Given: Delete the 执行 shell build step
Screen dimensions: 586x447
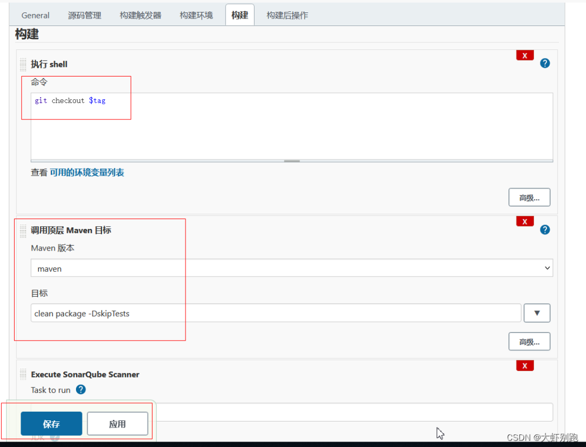Looking at the screenshot, I should (525, 55).
